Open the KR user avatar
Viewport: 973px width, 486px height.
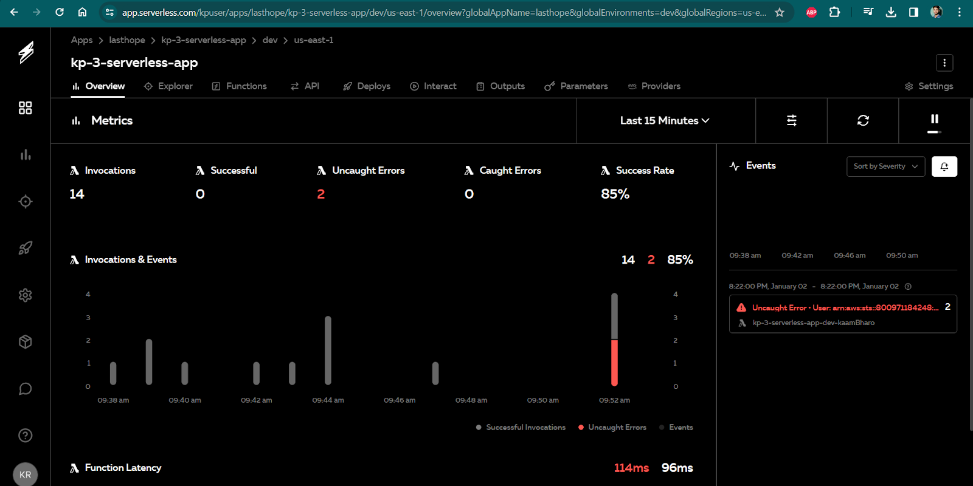coord(26,474)
